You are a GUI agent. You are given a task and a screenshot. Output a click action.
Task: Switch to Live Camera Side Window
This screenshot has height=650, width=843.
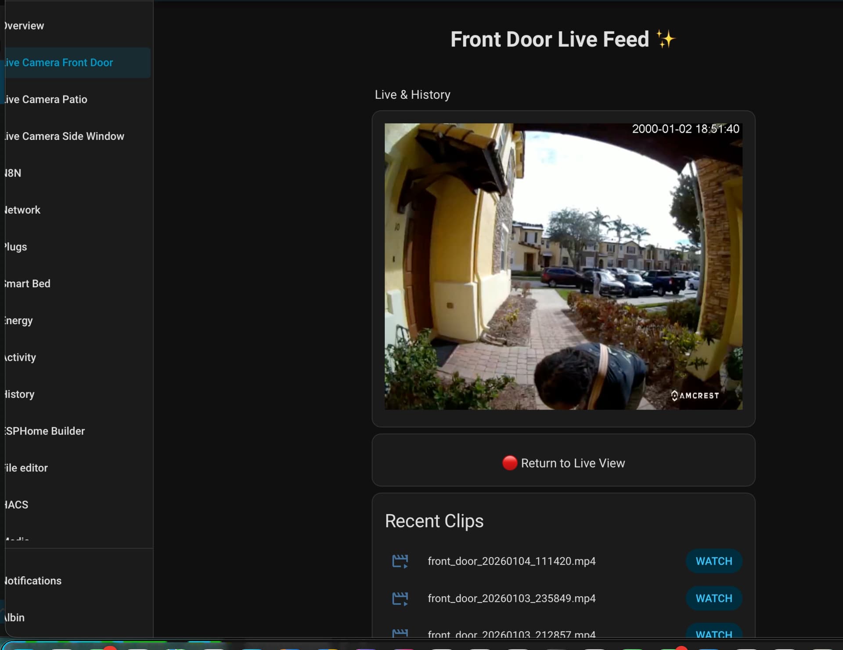click(65, 136)
